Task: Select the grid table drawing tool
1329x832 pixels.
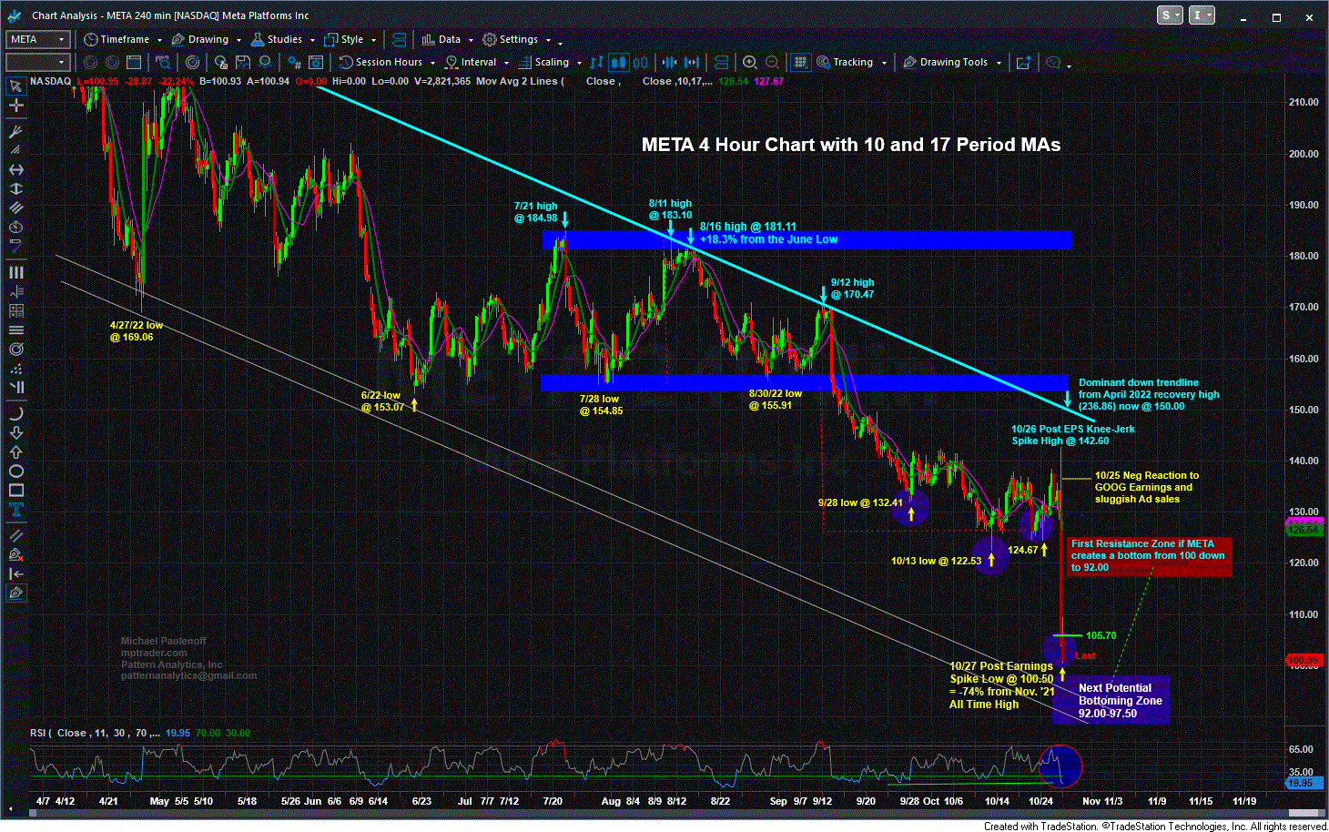Action: pyautogui.click(x=15, y=310)
